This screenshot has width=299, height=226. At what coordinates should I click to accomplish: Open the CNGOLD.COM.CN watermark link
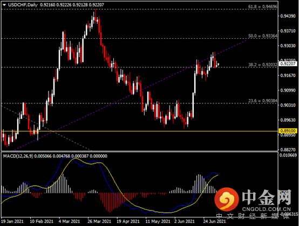point(267,209)
